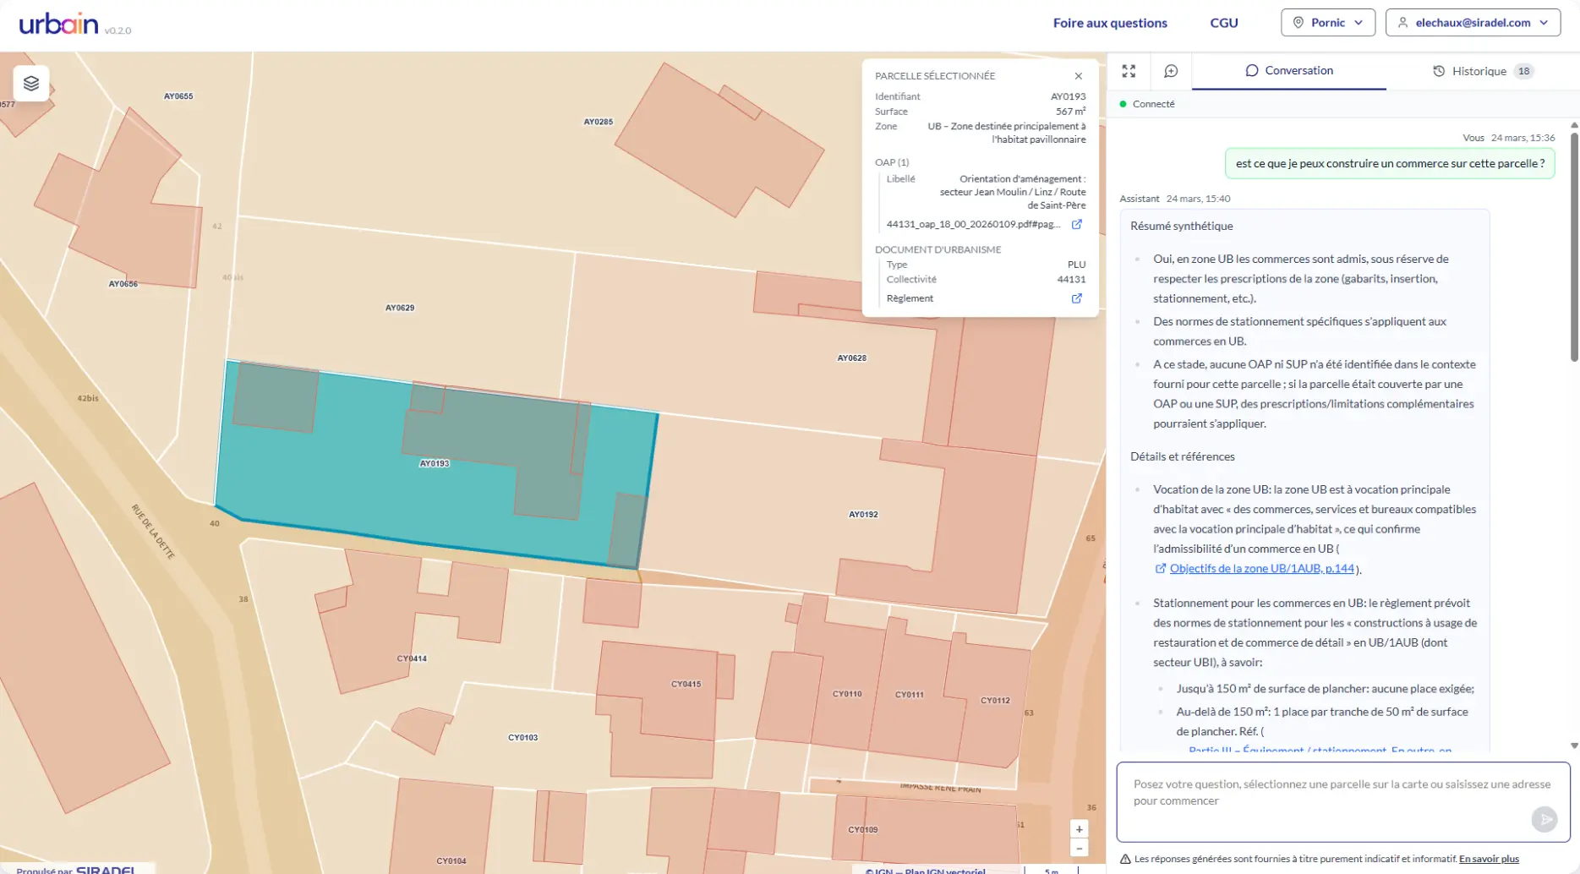The image size is (1580, 874).
Task: Click the En savoir plus link
Action: pyautogui.click(x=1489, y=859)
